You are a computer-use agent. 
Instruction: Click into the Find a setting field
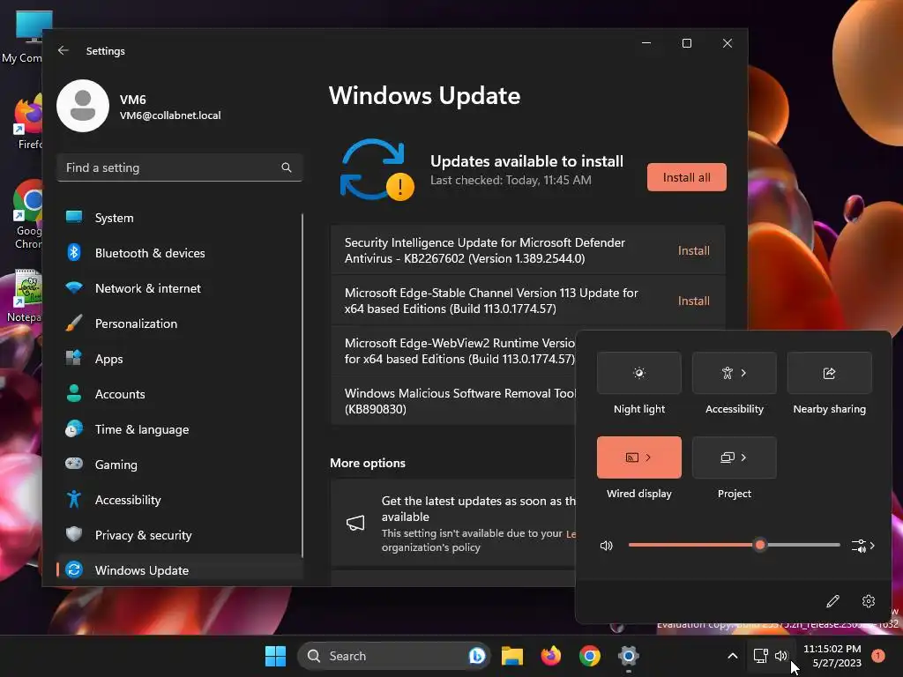179,167
